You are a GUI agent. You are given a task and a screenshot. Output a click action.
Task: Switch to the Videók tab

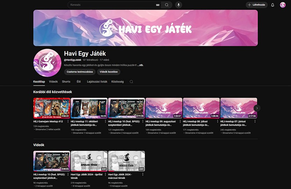53,82
